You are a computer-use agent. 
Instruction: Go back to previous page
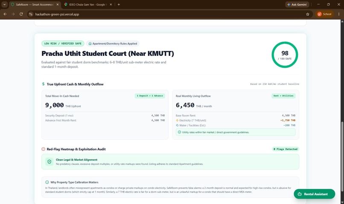5,14
